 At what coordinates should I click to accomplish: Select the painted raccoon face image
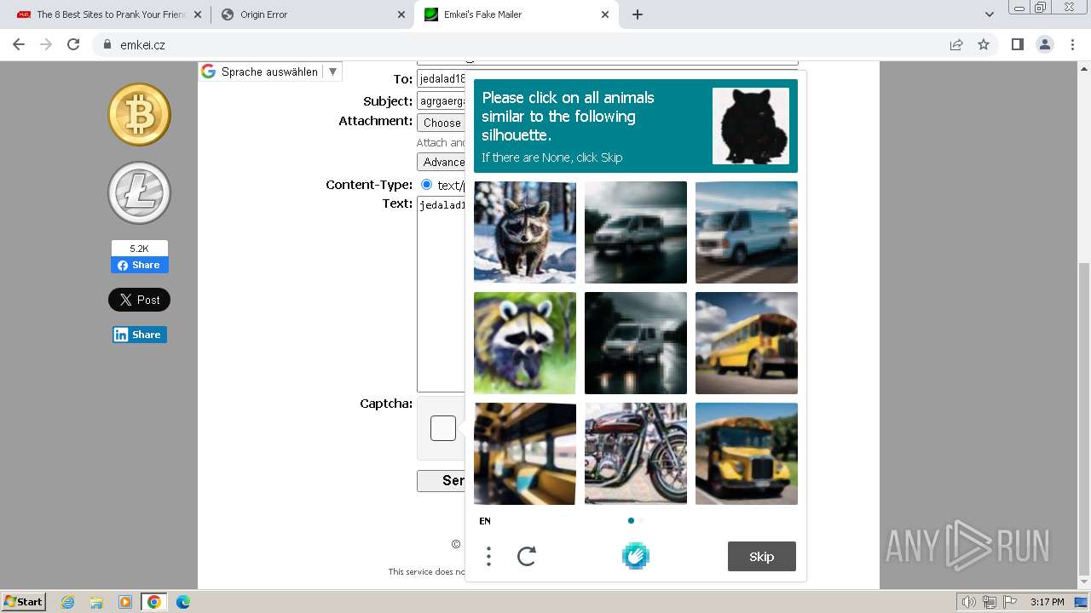pyautogui.click(x=525, y=343)
